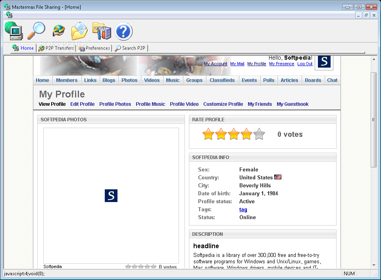This screenshot has height=280, width=381.
Task: Open the My Profile header link
Action: tap(257, 64)
